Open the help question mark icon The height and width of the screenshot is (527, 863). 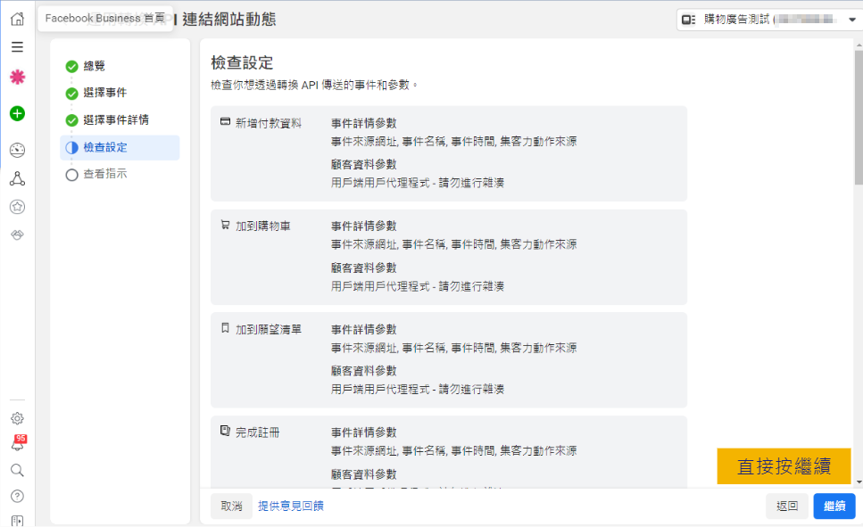(x=17, y=496)
